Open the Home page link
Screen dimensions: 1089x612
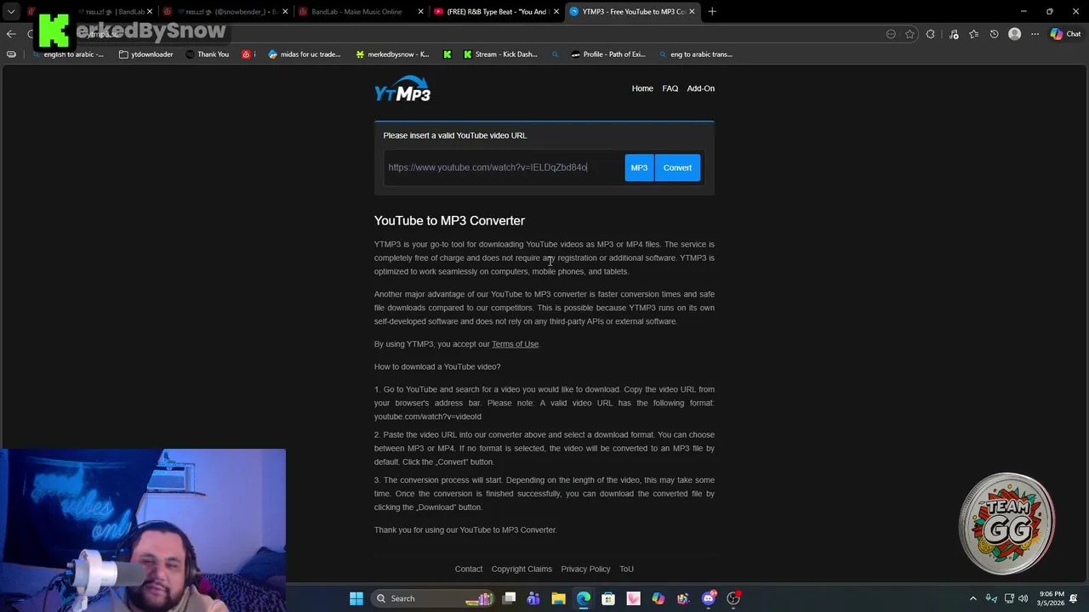tap(642, 88)
